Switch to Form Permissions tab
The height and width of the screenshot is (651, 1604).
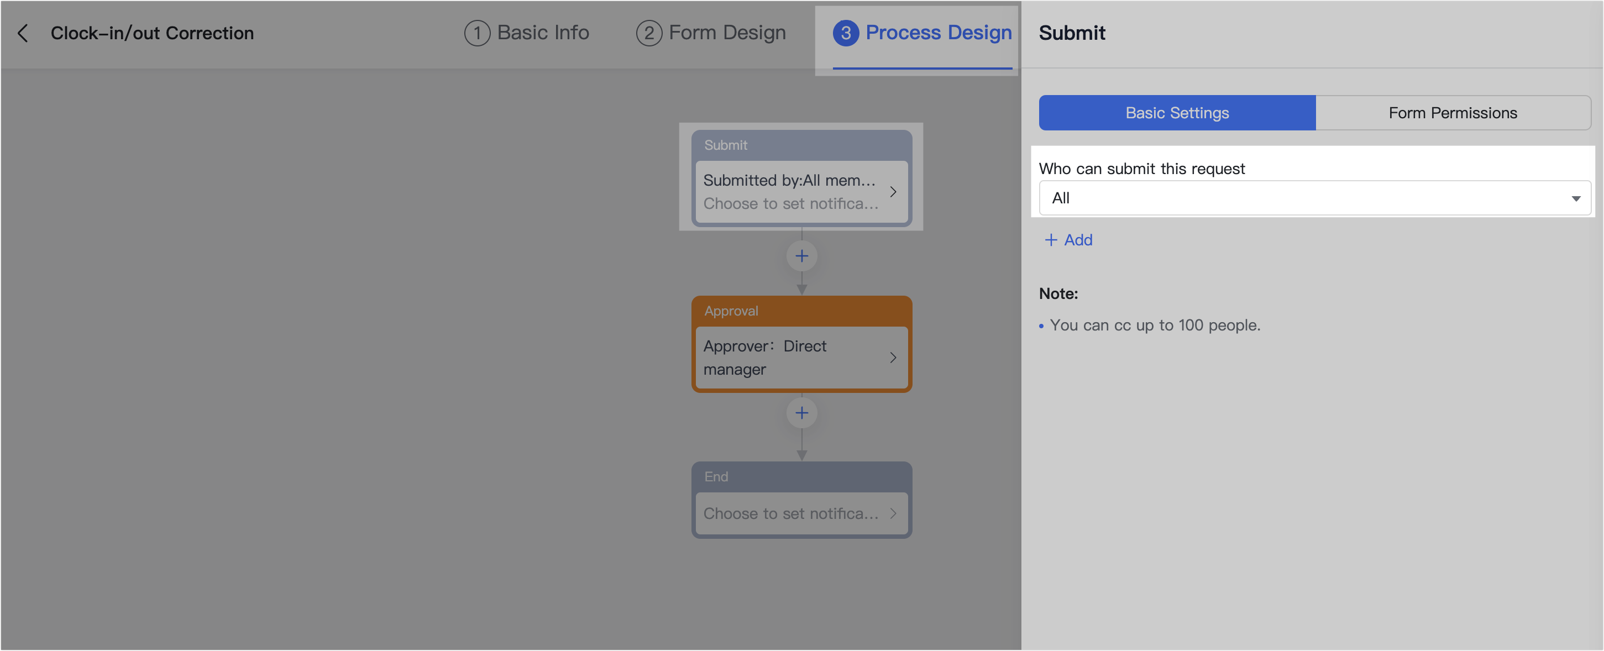pos(1452,113)
